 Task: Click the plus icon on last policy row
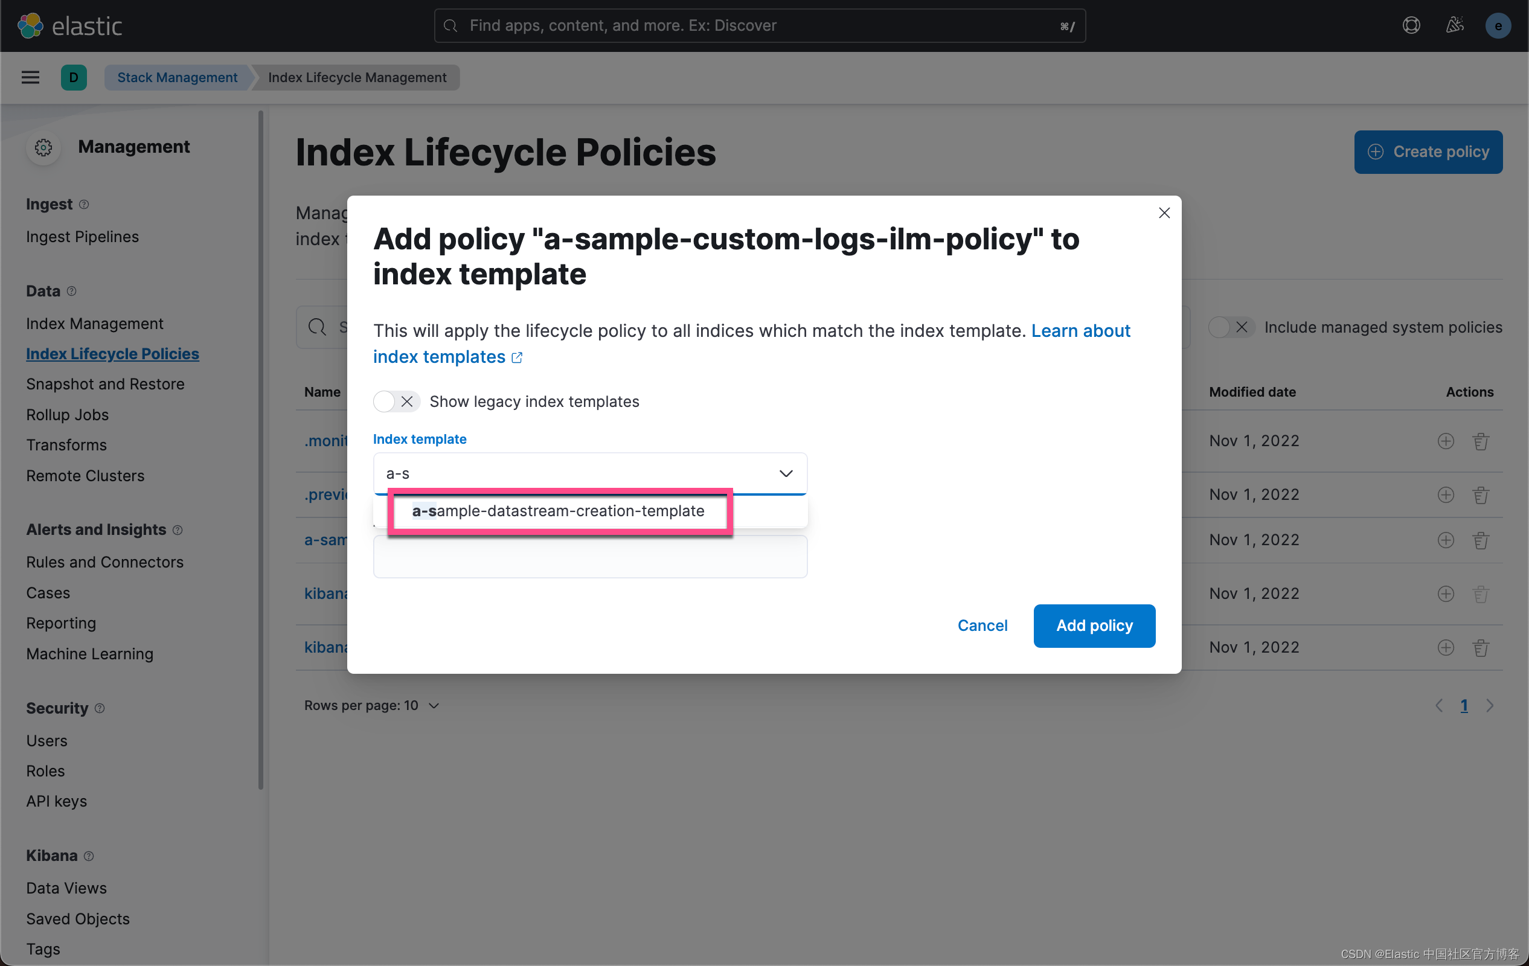[1445, 647]
